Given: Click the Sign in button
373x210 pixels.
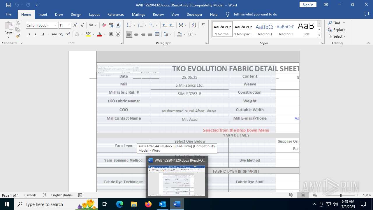Looking at the screenshot, I should tap(308, 5).
